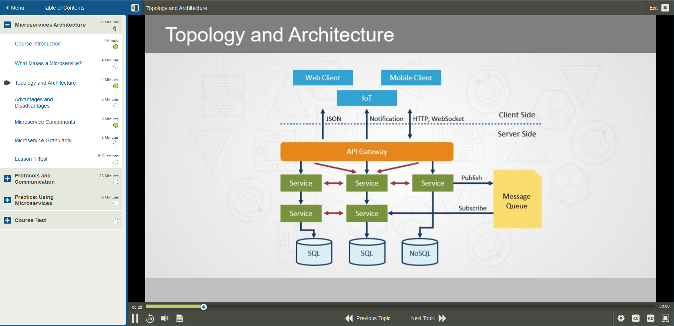Click the volume speaker icon
This screenshot has height=326, width=674.
(x=165, y=318)
